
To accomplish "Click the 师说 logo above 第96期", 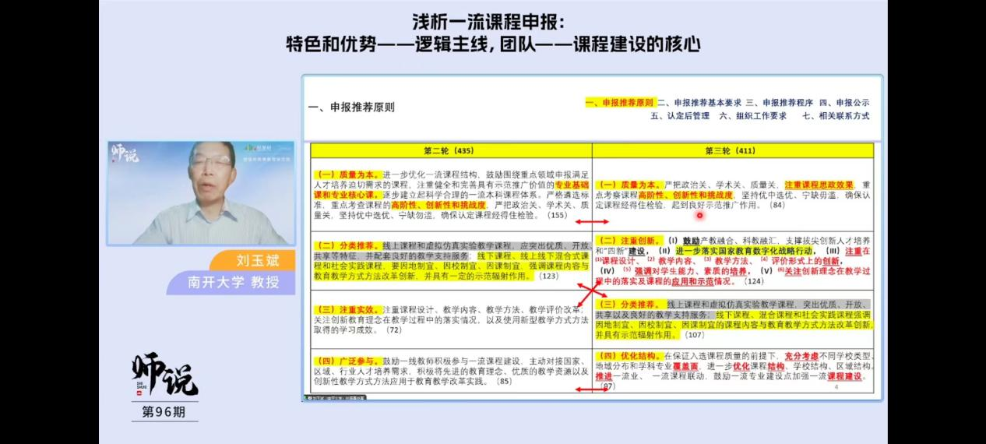I will [x=164, y=376].
